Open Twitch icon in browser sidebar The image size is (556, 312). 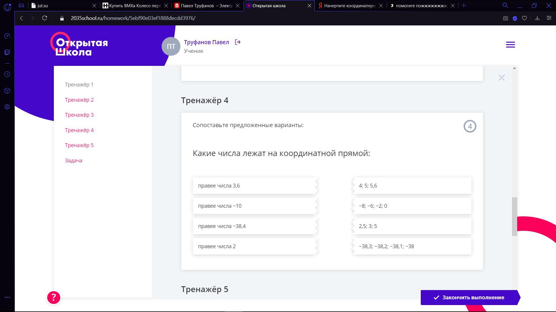click(8, 52)
